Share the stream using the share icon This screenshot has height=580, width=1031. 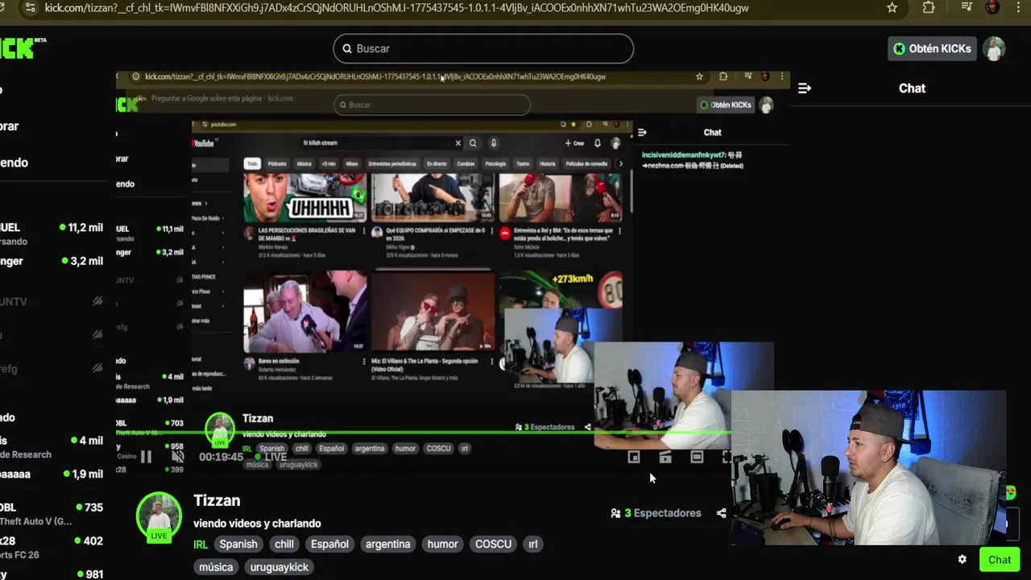[721, 513]
